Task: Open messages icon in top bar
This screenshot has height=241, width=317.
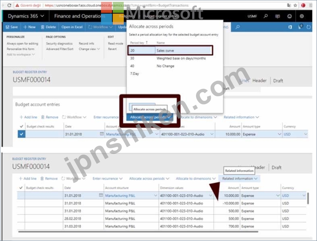Action: [x=278, y=16]
